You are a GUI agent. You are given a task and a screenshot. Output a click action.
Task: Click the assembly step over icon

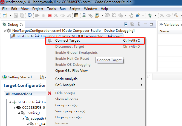168,15
